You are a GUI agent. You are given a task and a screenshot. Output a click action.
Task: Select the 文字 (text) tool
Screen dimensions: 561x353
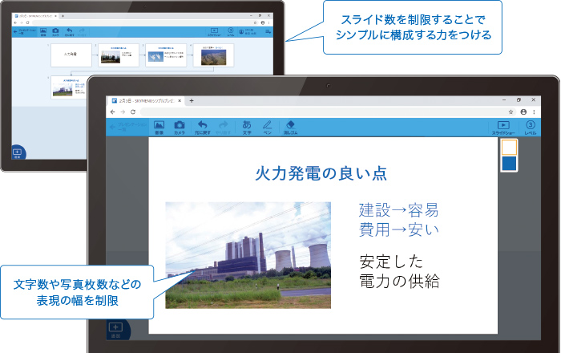(247, 127)
